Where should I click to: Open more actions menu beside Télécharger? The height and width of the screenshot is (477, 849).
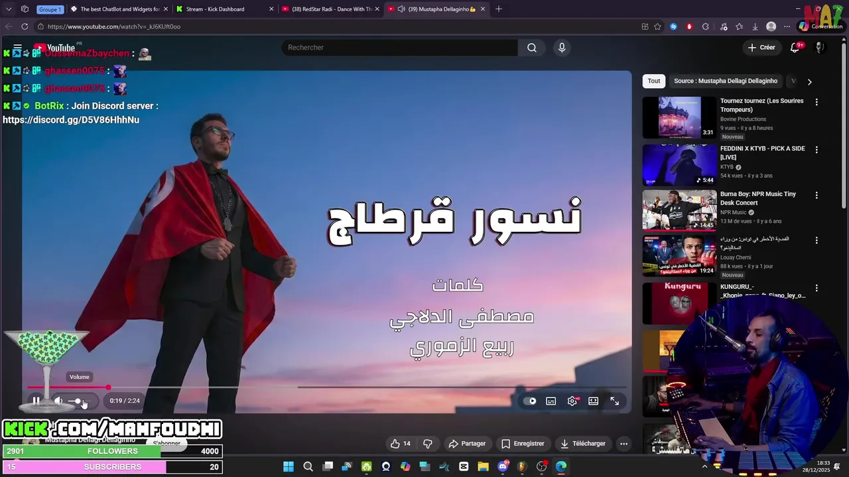623,444
